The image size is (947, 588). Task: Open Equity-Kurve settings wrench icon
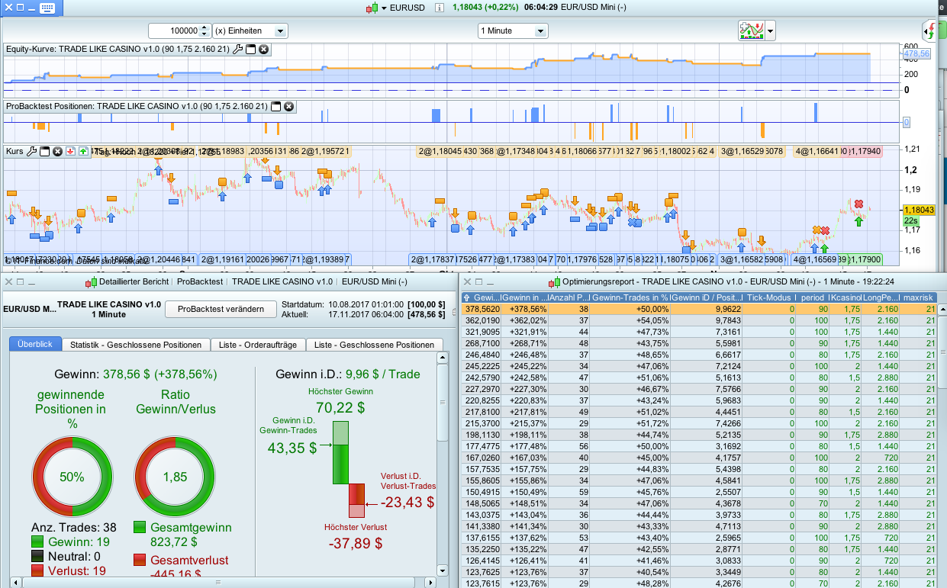point(237,50)
